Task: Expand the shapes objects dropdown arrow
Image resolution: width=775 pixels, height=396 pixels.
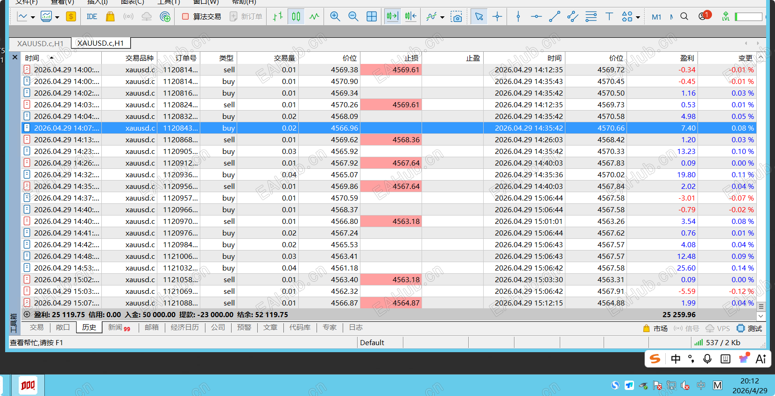Action: pos(638,17)
